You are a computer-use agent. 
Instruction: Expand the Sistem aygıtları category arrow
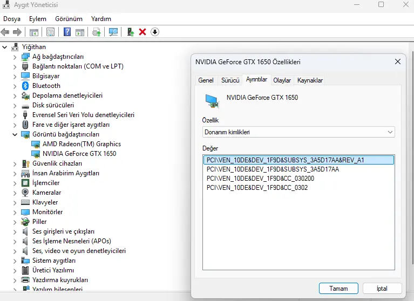pyautogui.click(x=15, y=261)
